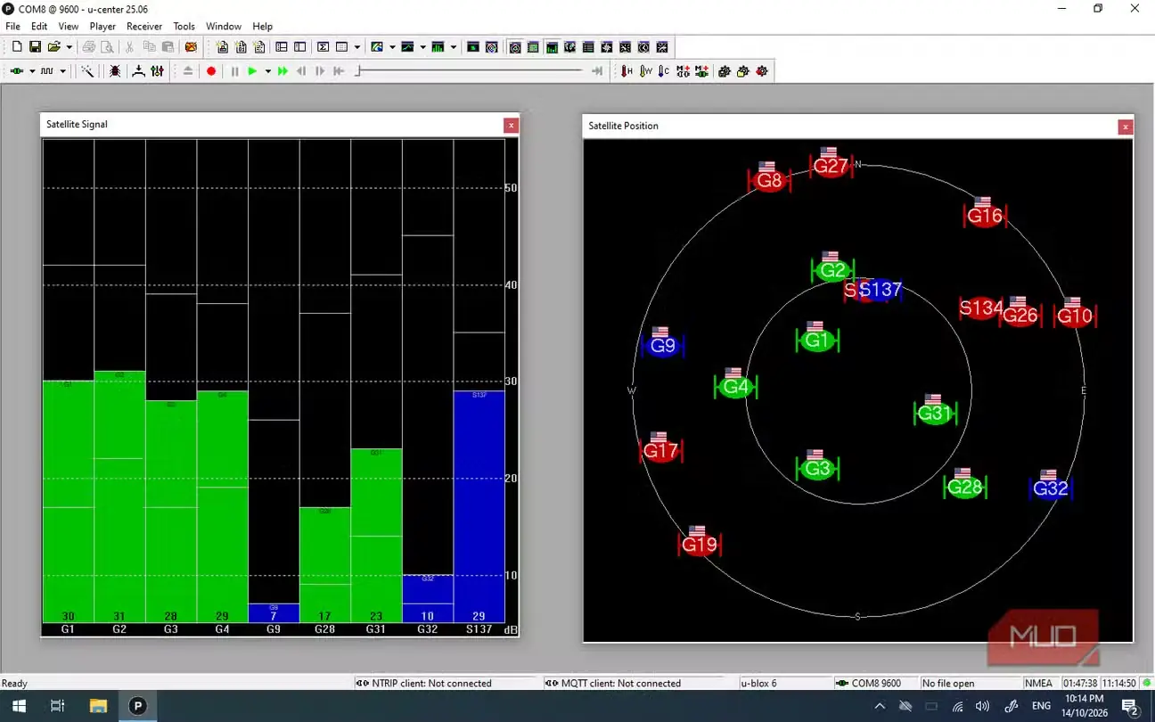Open the Tools menu
Screen dimensions: 1155x722
(x=184, y=27)
